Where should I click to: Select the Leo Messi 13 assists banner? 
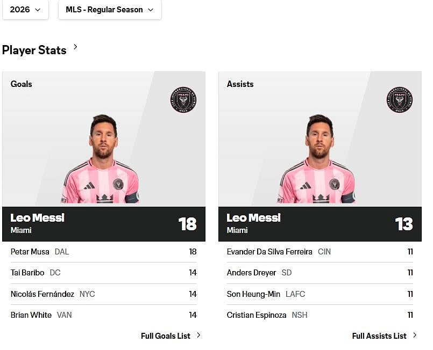(x=320, y=224)
